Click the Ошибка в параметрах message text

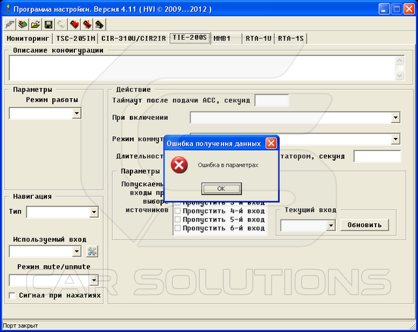(228, 165)
